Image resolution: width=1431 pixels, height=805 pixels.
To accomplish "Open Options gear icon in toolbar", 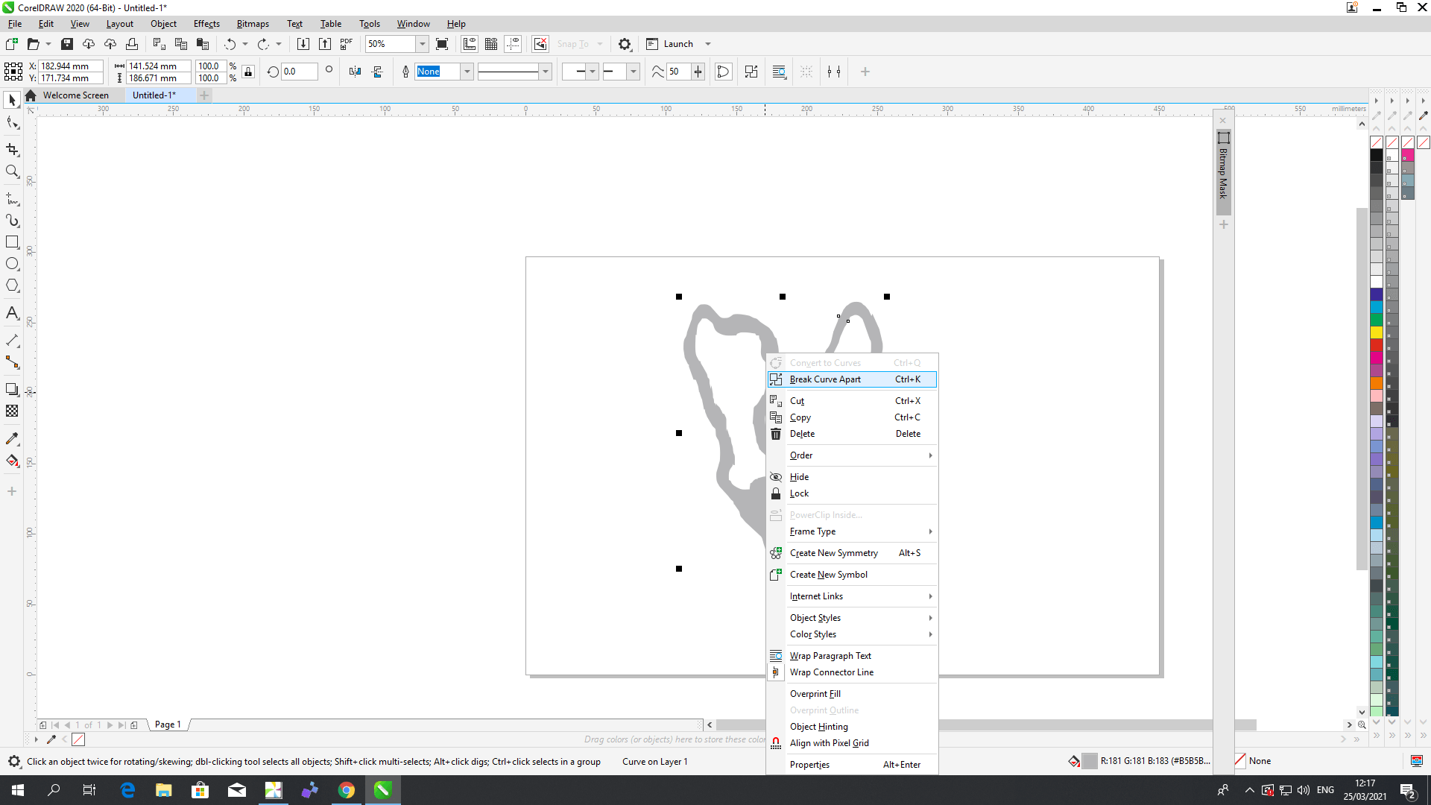I will 625,44.
